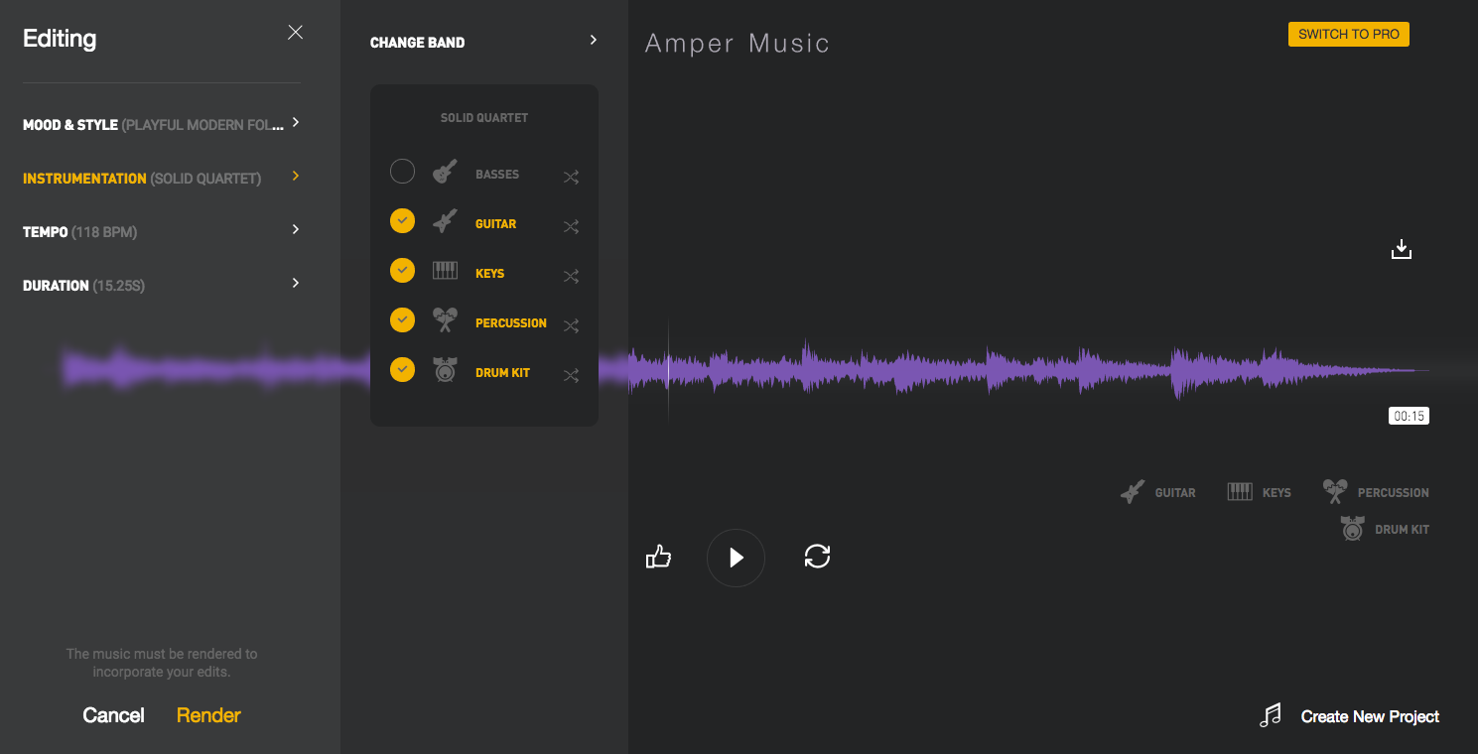Click the Basses label
The width and height of the screenshot is (1478, 754).
[x=497, y=175]
